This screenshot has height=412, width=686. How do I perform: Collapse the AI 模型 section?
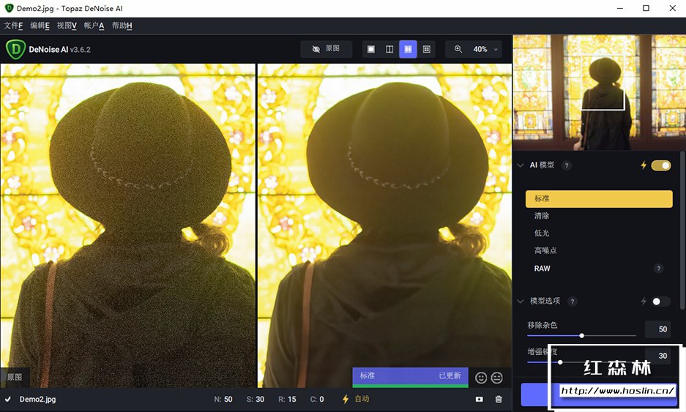coord(521,165)
